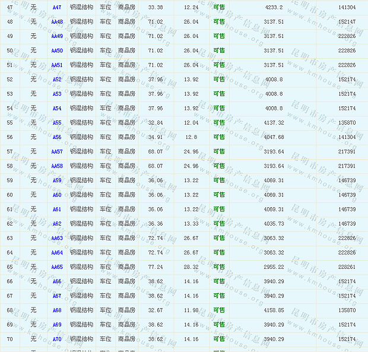Click the 可售 status in row 65
Image resolution: width=368 pixels, height=352 pixels.
click(219, 267)
